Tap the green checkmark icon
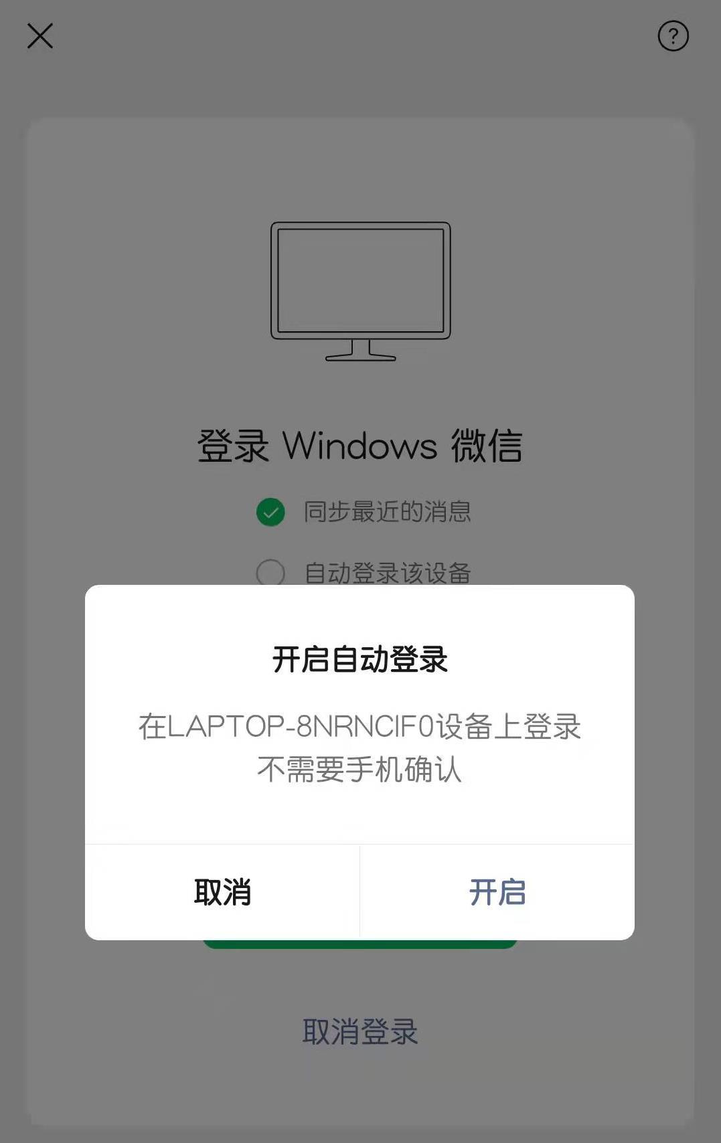 tap(270, 513)
